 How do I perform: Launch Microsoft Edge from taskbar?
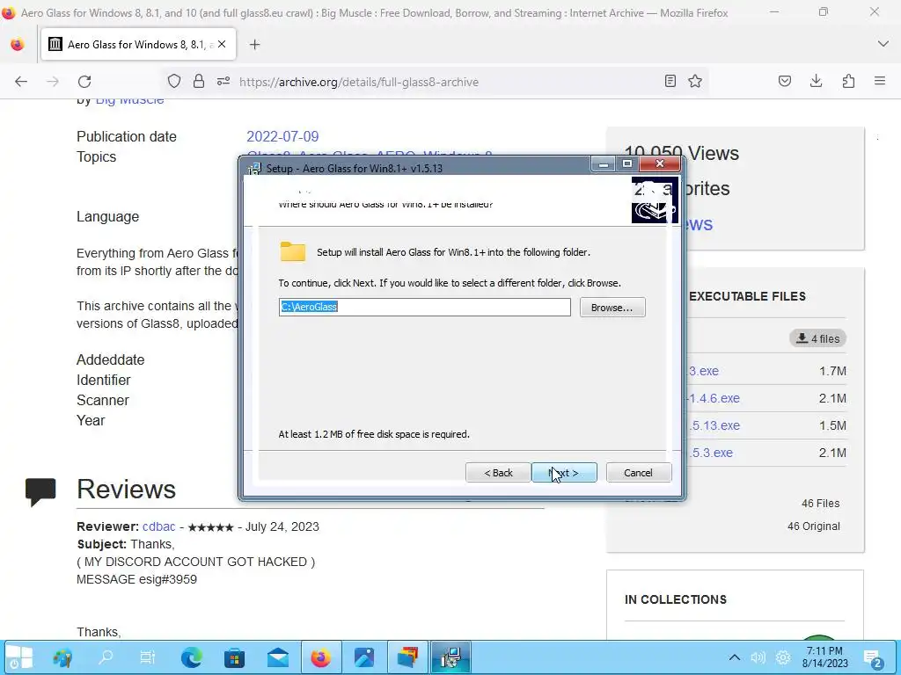pos(191,657)
